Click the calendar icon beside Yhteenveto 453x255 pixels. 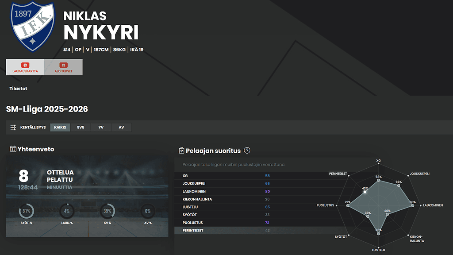(13, 149)
